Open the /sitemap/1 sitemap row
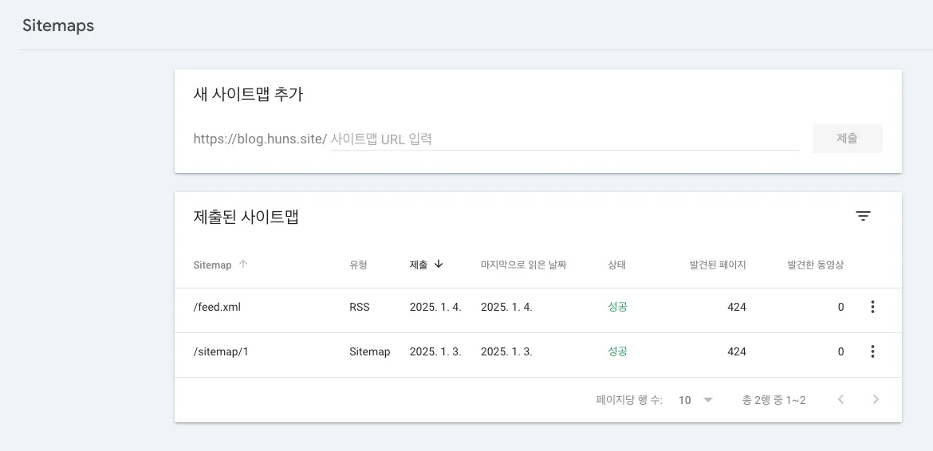The height and width of the screenshot is (451, 933). pyautogui.click(x=221, y=351)
